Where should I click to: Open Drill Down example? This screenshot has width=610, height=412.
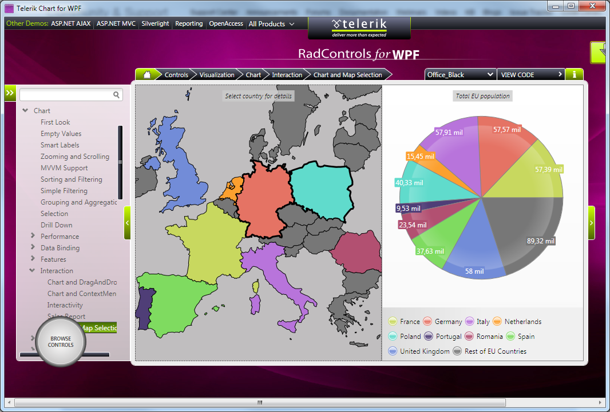(x=57, y=225)
